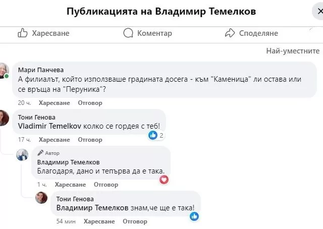Close the publication dialog with X
This screenshot has width=323, height=229.
(x=320, y=11)
